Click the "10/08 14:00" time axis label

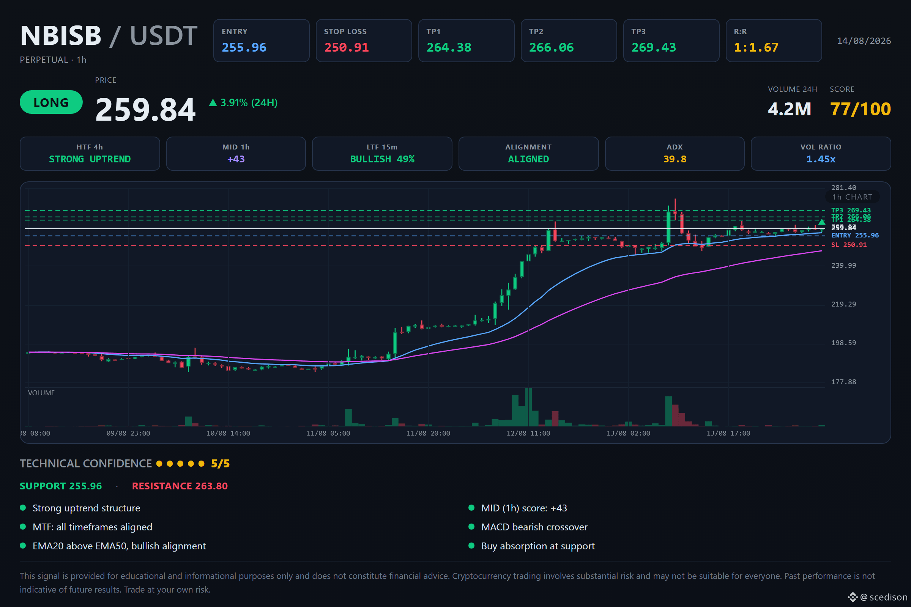click(x=228, y=434)
